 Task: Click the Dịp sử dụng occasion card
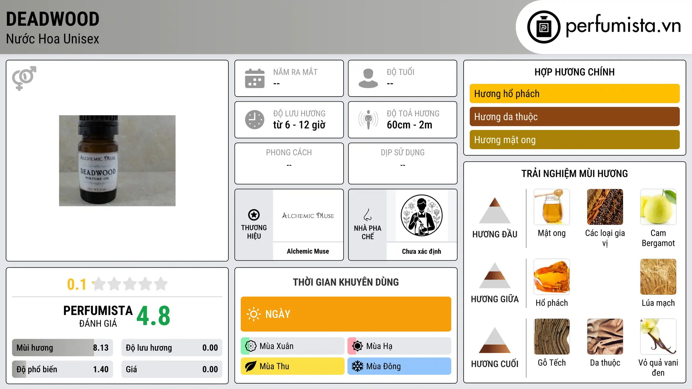coord(402,163)
